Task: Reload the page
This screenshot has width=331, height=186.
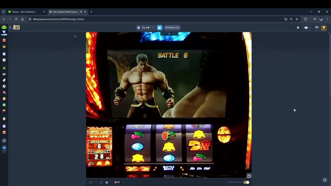Action: click(x=16, y=19)
